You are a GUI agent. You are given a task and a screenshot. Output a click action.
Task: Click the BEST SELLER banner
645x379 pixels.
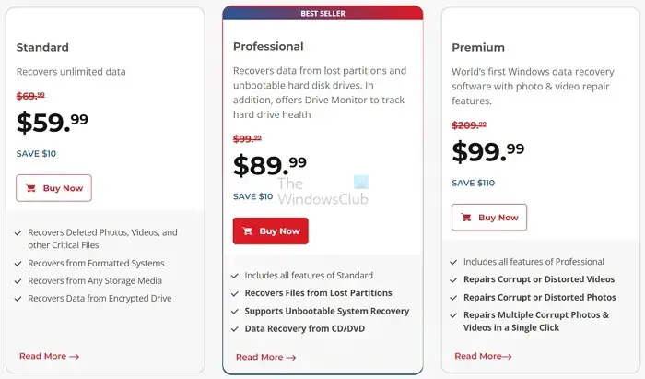(322, 13)
